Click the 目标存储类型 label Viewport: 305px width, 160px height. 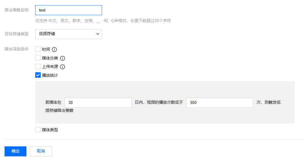pyautogui.click(x=16, y=34)
